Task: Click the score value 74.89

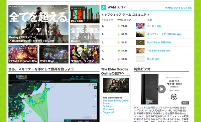Action: click(x=124, y=26)
